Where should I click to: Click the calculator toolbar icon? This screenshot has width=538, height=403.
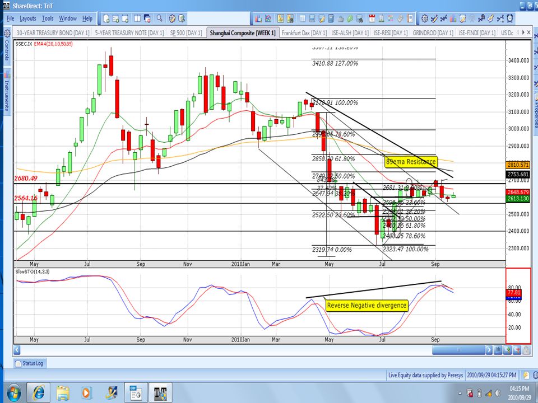(331, 18)
